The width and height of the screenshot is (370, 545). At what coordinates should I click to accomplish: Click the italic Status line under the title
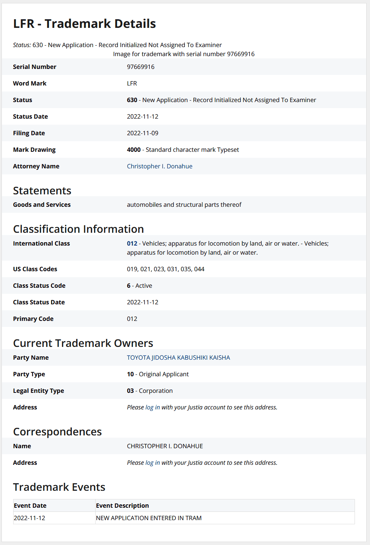click(117, 45)
